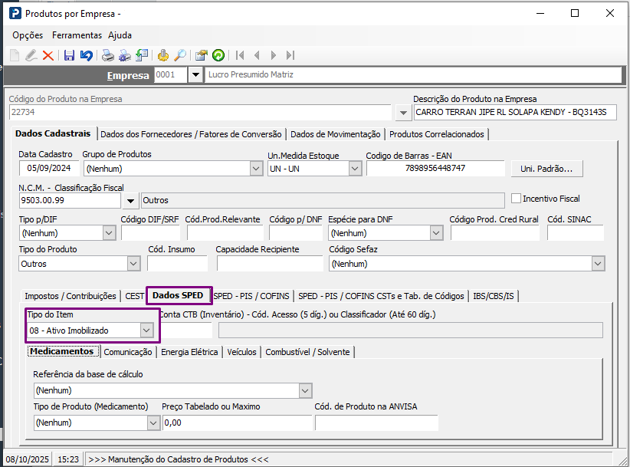630x467 pixels.
Task: Open the Código Sefaz dropdown
Action: pos(598,264)
